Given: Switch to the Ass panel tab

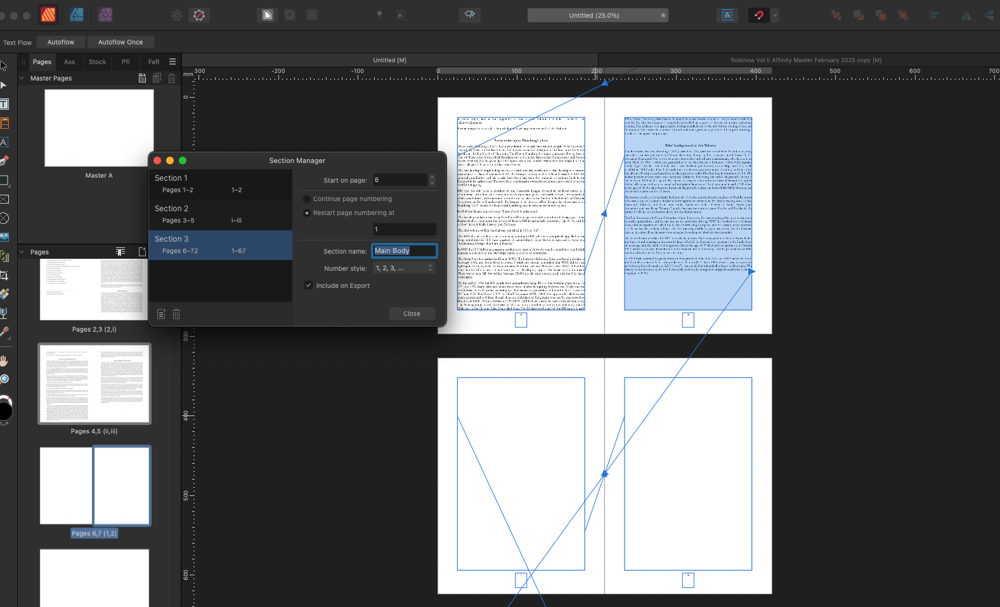Looking at the screenshot, I should click(69, 62).
